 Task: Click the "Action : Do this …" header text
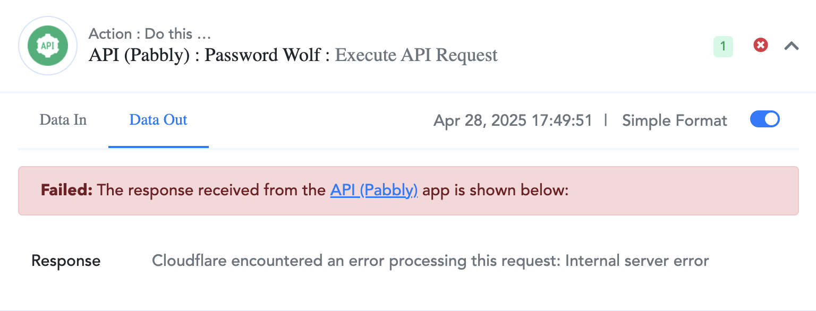pyautogui.click(x=150, y=34)
